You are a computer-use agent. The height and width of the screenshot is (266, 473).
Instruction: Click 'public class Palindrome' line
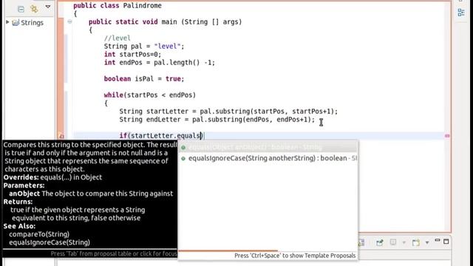pyautogui.click(x=118, y=5)
